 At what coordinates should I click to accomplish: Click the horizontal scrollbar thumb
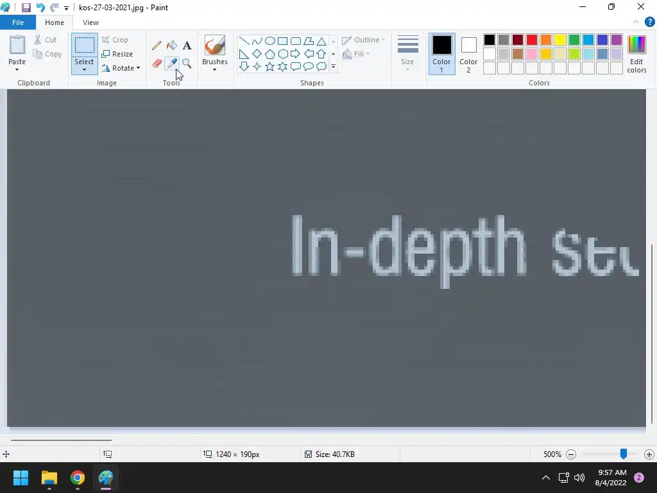coord(61,440)
